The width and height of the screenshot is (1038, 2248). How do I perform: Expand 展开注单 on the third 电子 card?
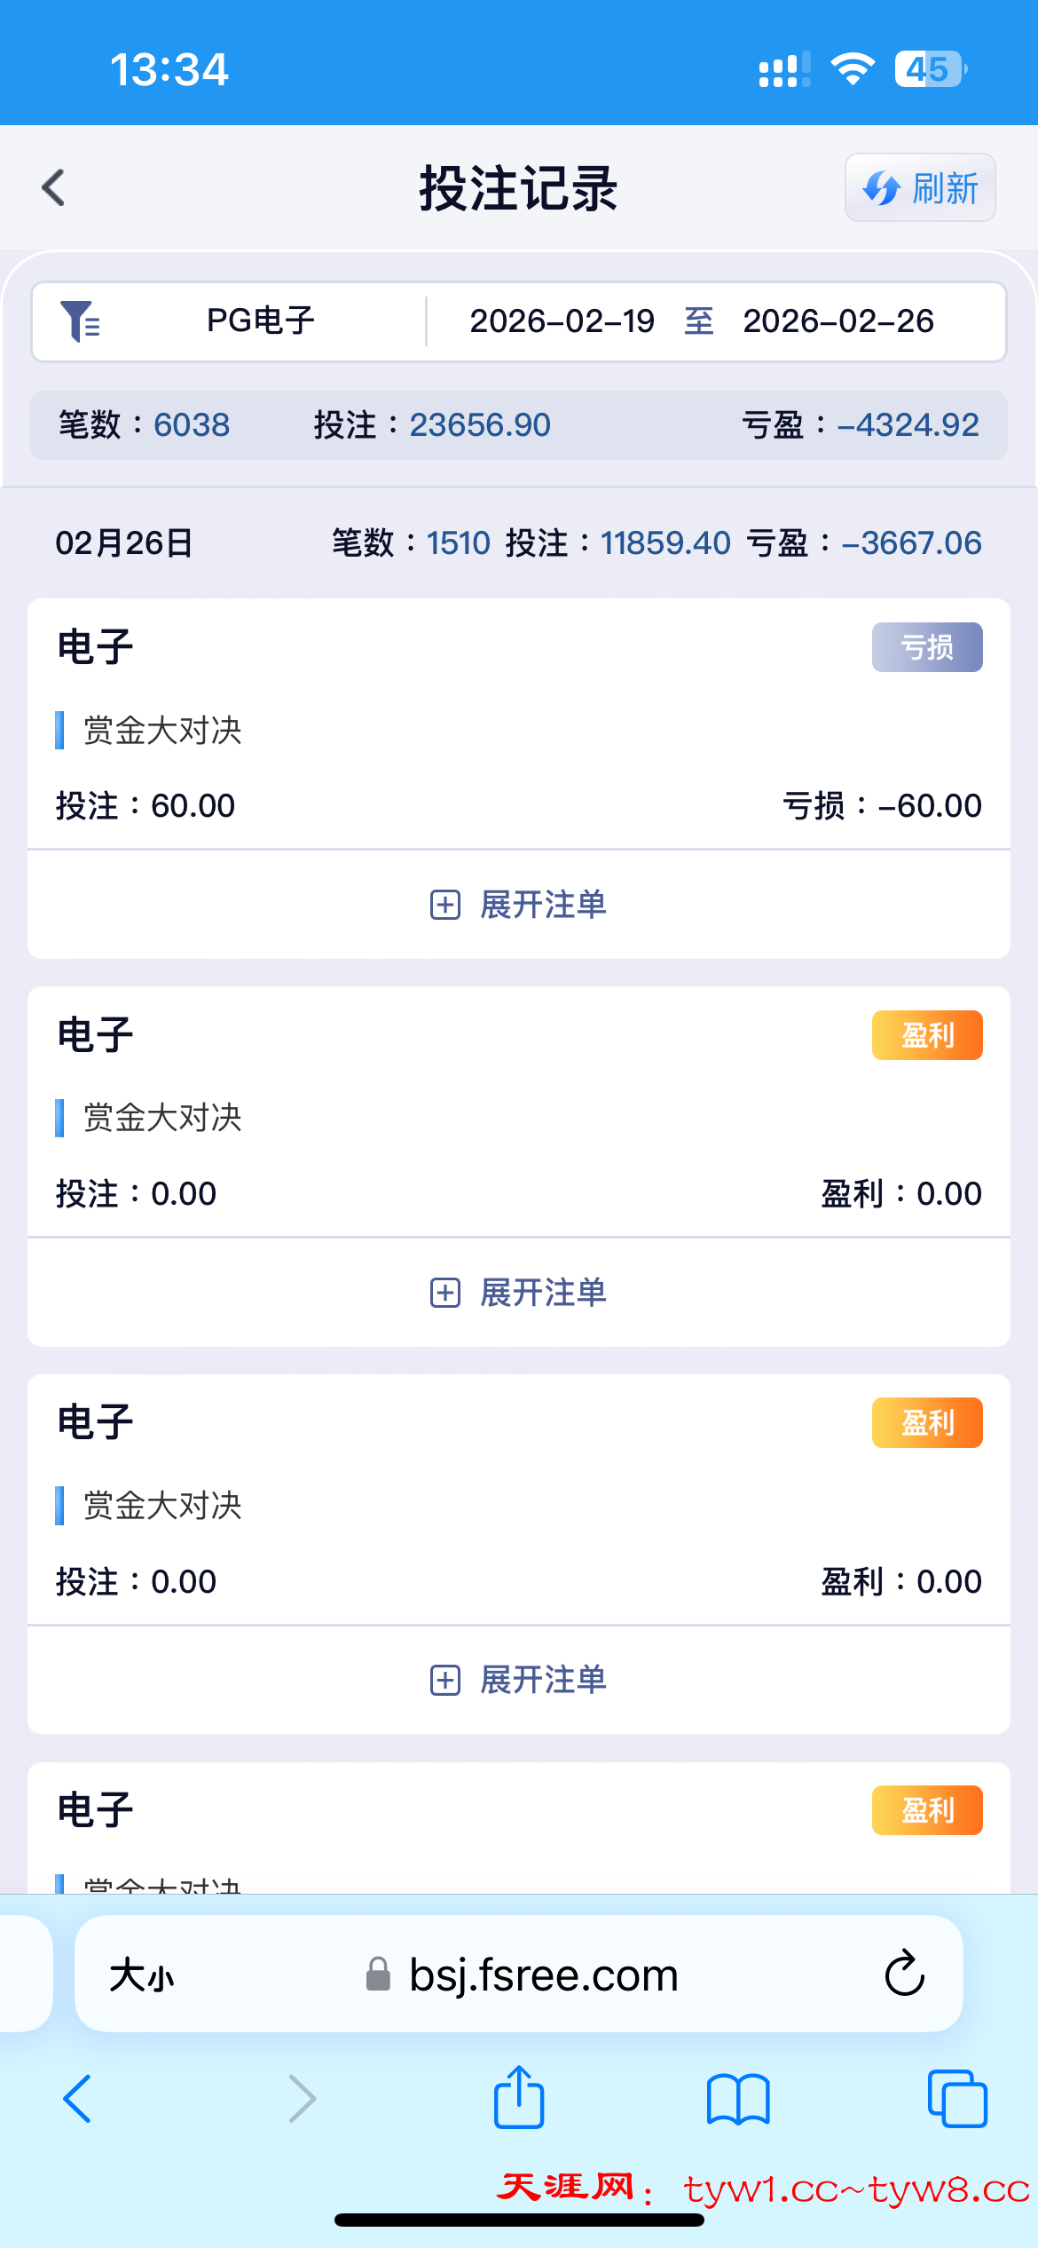click(x=519, y=1680)
